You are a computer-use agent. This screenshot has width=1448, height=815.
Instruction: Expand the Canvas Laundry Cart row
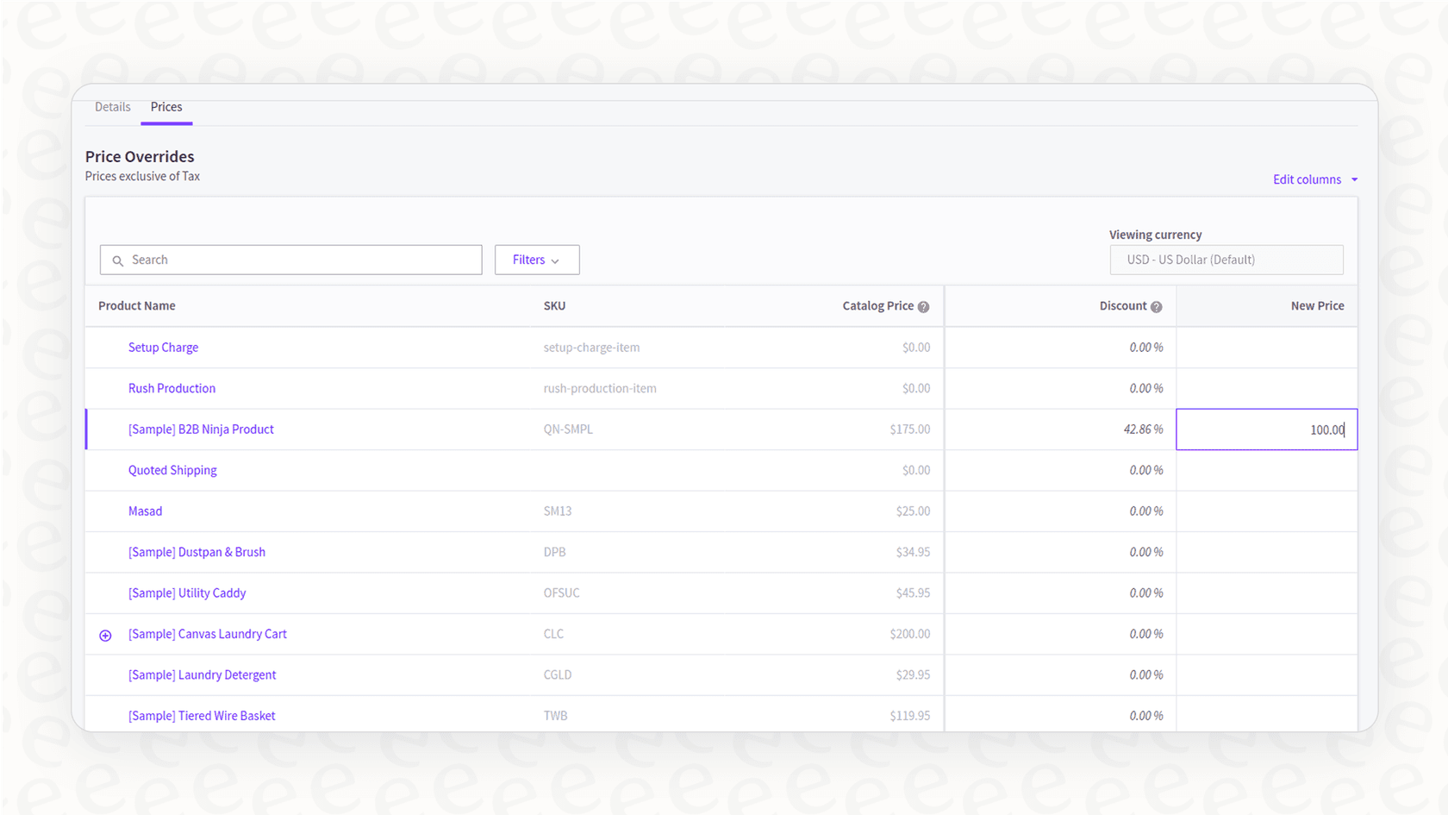pyautogui.click(x=104, y=635)
